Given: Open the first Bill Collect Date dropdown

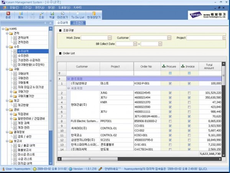Looking at the screenshot, I should coord(135,44).
